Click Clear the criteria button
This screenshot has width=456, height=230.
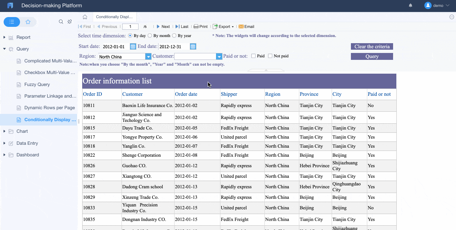(x=372, y=46)
